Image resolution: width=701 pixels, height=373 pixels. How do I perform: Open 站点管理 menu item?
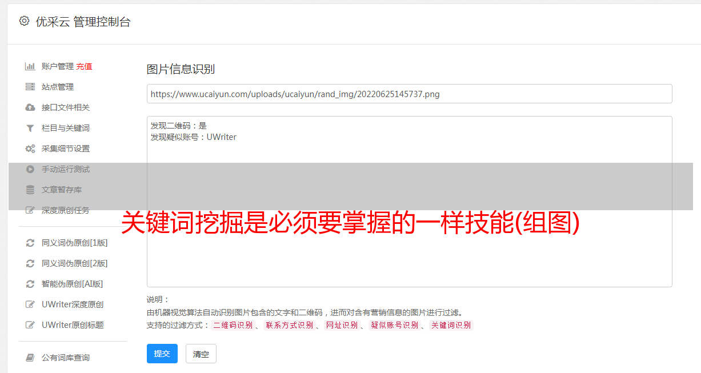(x=58, y=87)
